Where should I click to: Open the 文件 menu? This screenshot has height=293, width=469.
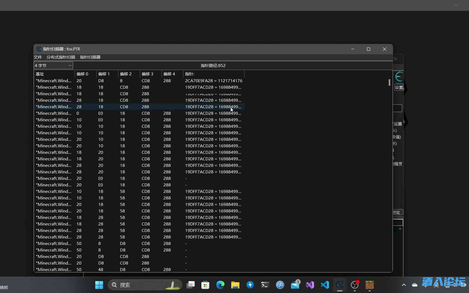pyautogui.click(x=38, y=57)
